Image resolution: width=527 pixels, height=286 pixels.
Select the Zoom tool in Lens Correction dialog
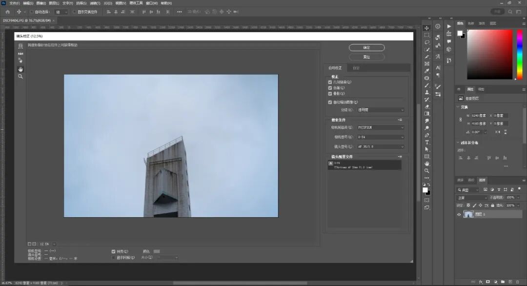point(20,77)
